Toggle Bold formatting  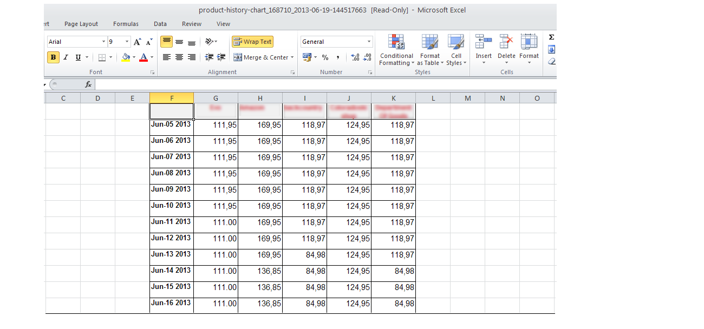[53, 57]
